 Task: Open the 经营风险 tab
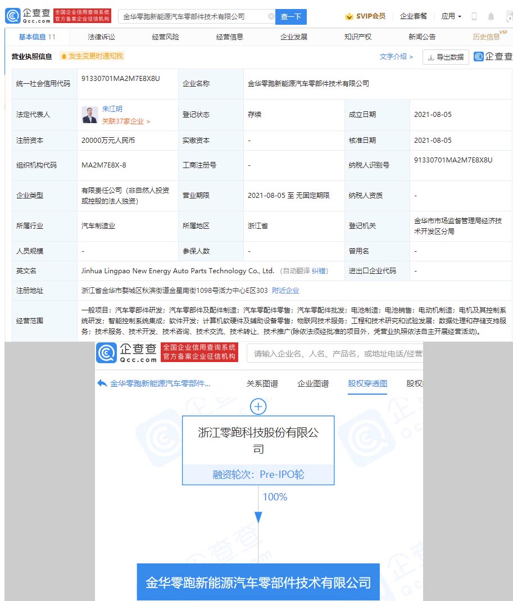(166, 37)
